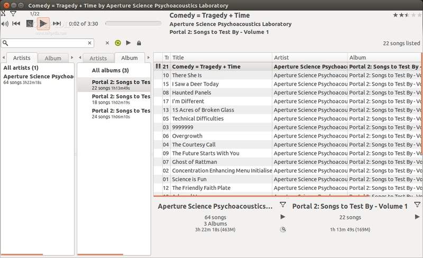This screenshot has width=423, height=258.
Task: Click play-filter triangle beside the lock
Action: click(x=128, y=43)
